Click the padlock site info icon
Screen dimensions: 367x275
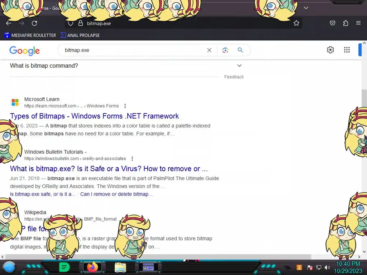click(x=81, y=23)
